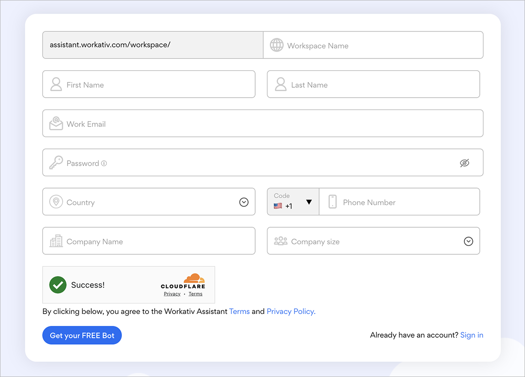Open the phone country code selector
This screenshot has width=525, height=377.
tap(293, 202)
